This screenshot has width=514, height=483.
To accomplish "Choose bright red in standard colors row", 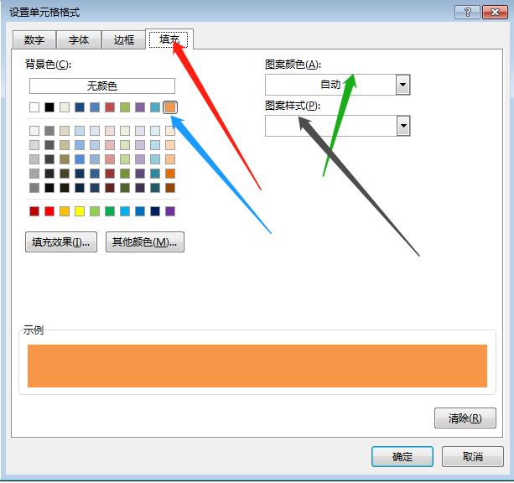I will click(x=49, y=211).
